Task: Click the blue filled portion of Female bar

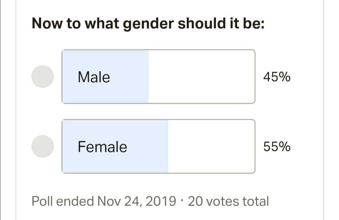Action: pyautogui.click(x=144, y=161)
